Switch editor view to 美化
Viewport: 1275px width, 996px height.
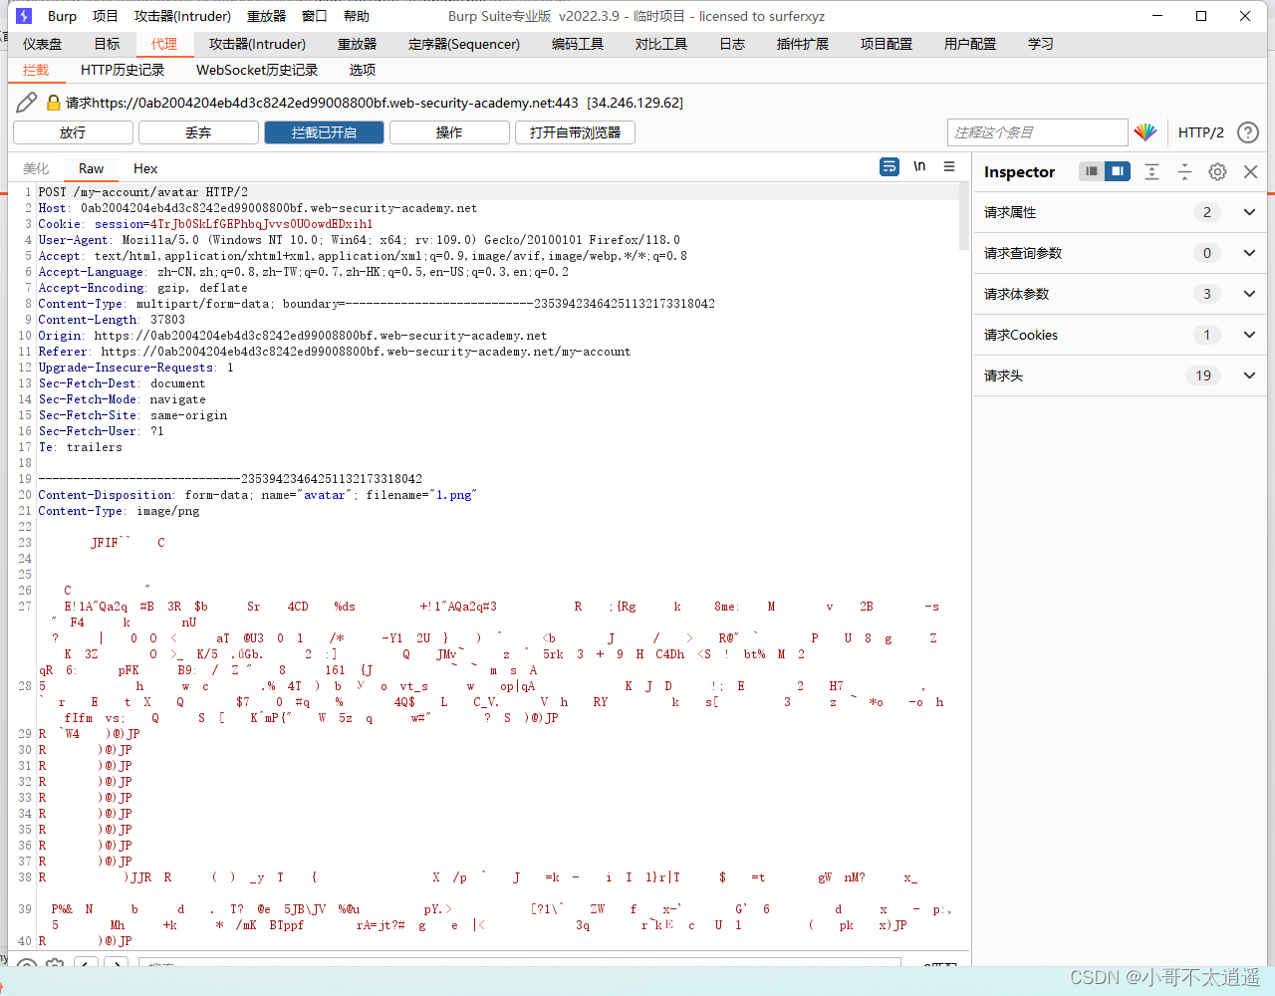tap(36, 168)
